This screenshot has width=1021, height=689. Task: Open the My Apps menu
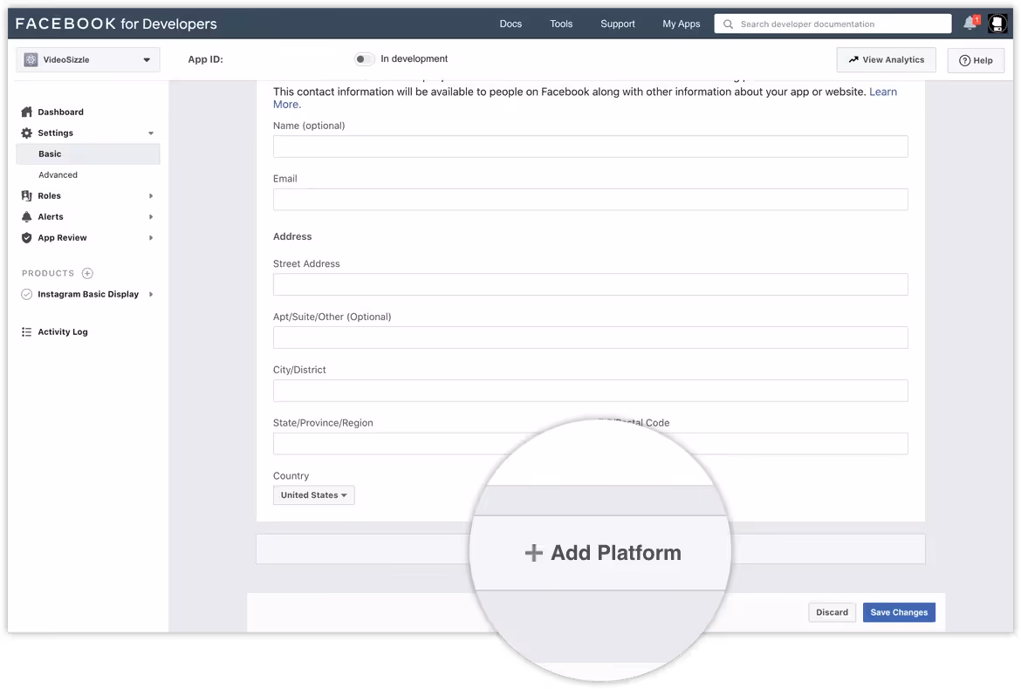pyautogui.click(x=681, y=24)
